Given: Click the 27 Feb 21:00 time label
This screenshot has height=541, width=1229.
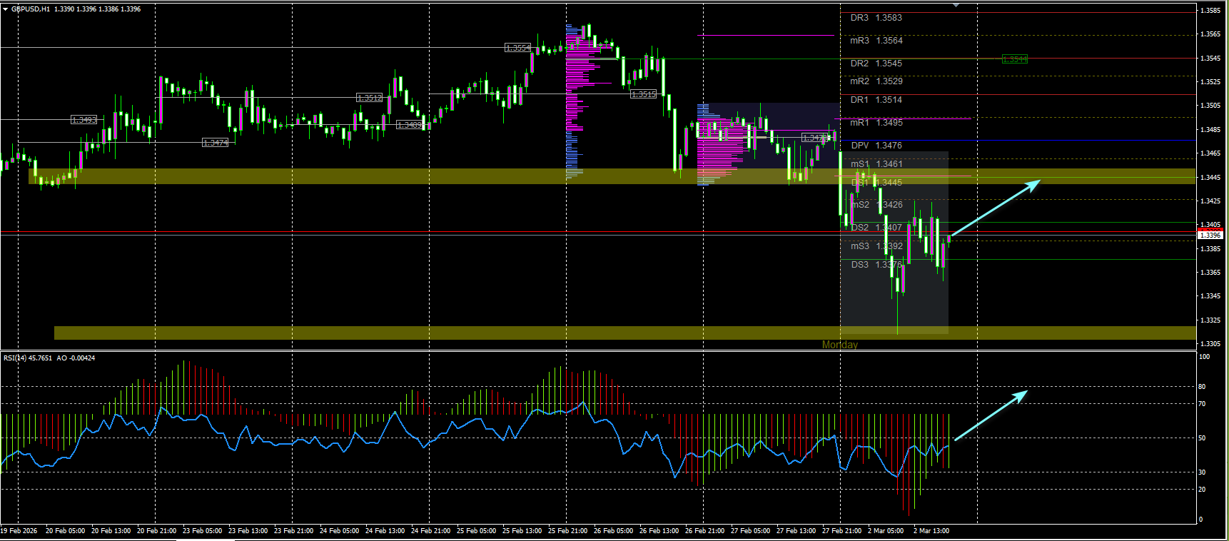Looking at the screenshot, I should click(841, 531).
